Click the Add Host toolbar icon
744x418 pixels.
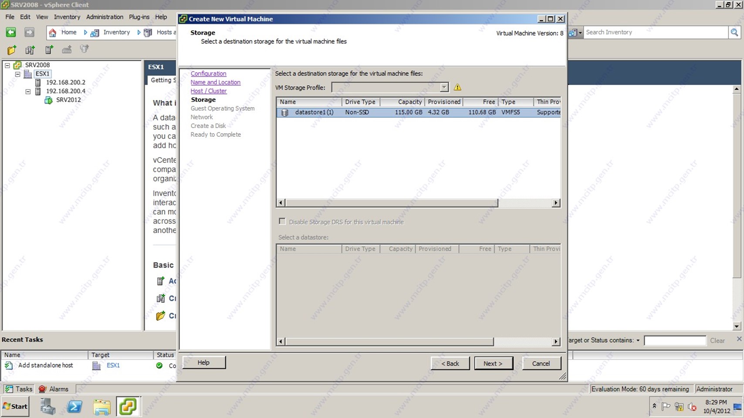pyautogui.click(x=49, y=50)
